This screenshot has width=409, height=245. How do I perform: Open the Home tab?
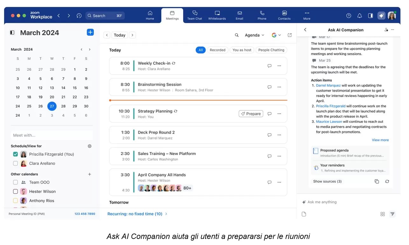(x=150, y=15)
